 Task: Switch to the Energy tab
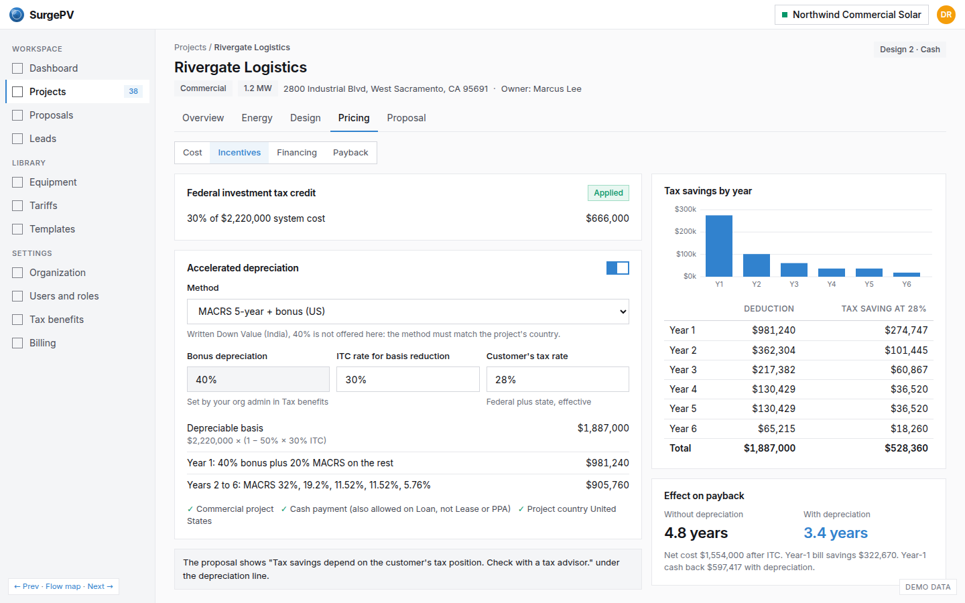click(x=257, y=118)
